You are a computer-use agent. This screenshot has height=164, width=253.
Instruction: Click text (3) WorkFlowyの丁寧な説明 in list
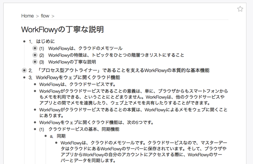pos(68,62)
